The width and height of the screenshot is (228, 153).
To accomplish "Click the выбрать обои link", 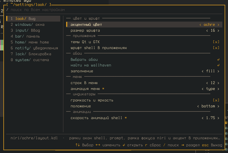I will click(x=84, y=60).
